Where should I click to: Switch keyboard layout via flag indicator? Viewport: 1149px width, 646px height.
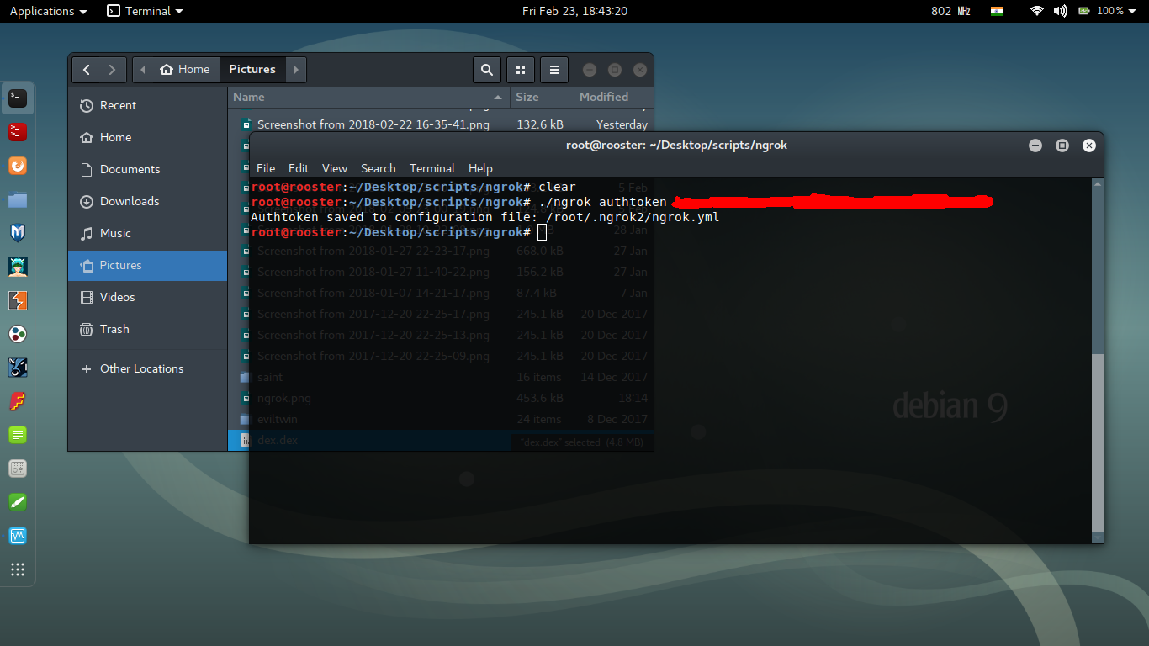click(997, 11)
